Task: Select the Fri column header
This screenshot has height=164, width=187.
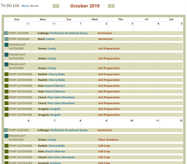Action: coord(146,19)
